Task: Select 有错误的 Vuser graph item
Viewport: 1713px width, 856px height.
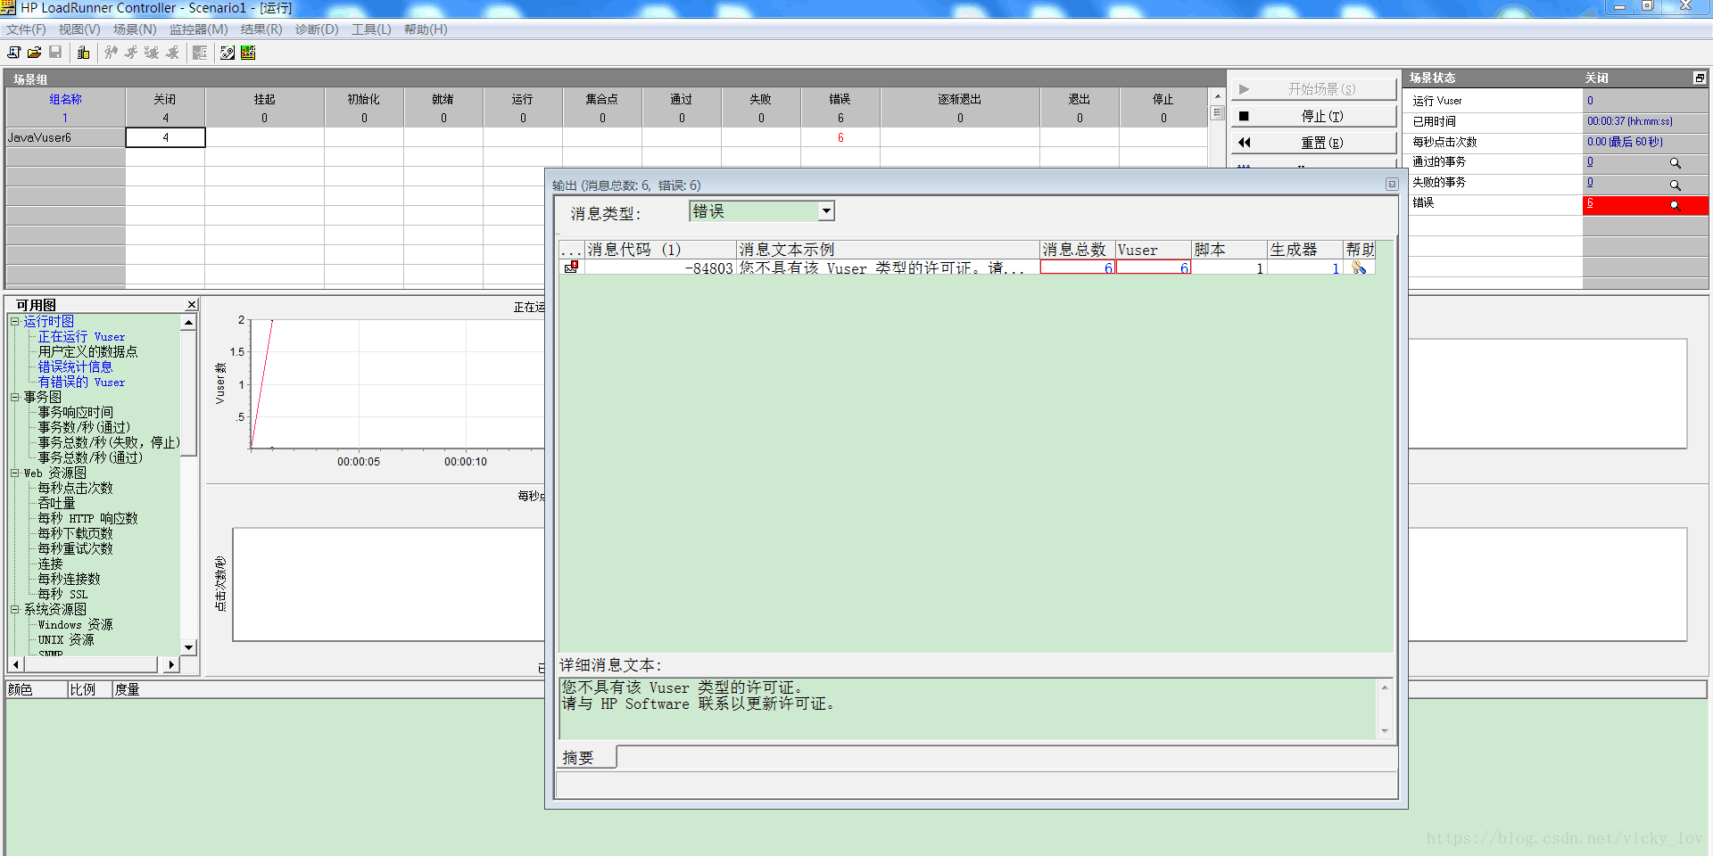Action: point(81,382)
